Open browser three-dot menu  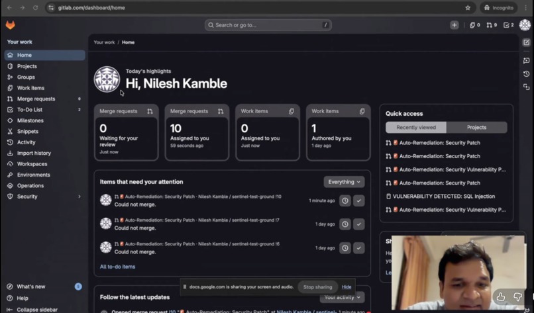(526, 7)
